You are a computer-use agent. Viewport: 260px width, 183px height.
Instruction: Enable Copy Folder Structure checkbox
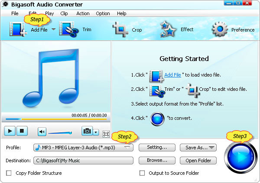(9, 173)
